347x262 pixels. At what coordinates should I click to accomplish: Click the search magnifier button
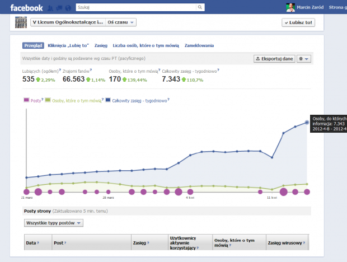click(x=200, y=7)
